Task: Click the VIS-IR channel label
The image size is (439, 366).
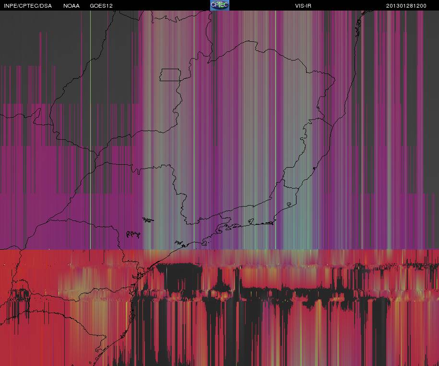Action: pos(303,6)
